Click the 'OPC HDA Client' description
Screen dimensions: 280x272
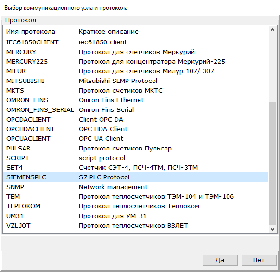[x=103, y=129]
